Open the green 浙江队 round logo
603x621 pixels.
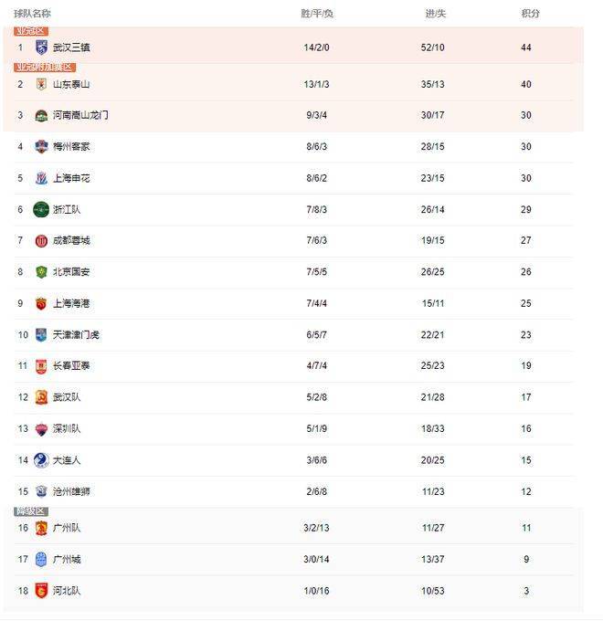pos(41,209)
